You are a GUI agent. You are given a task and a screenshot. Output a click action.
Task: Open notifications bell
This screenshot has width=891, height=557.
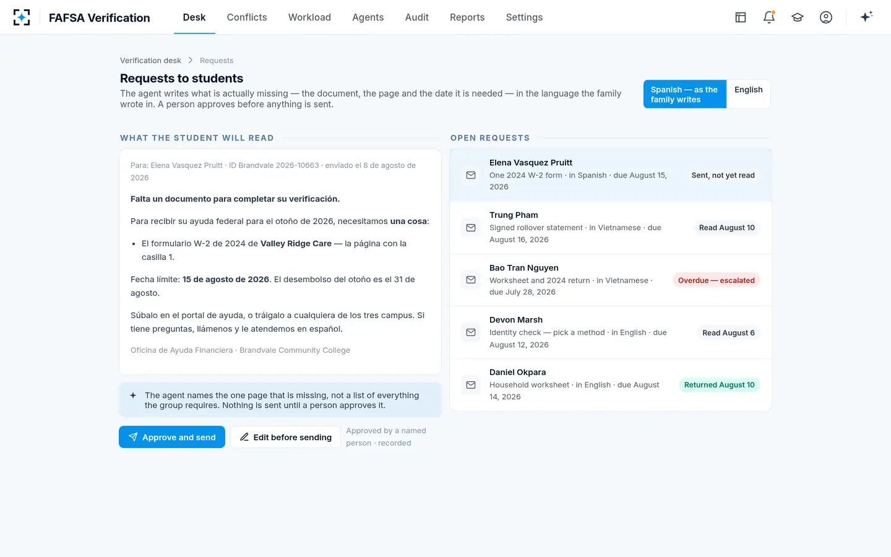[769, 17]
